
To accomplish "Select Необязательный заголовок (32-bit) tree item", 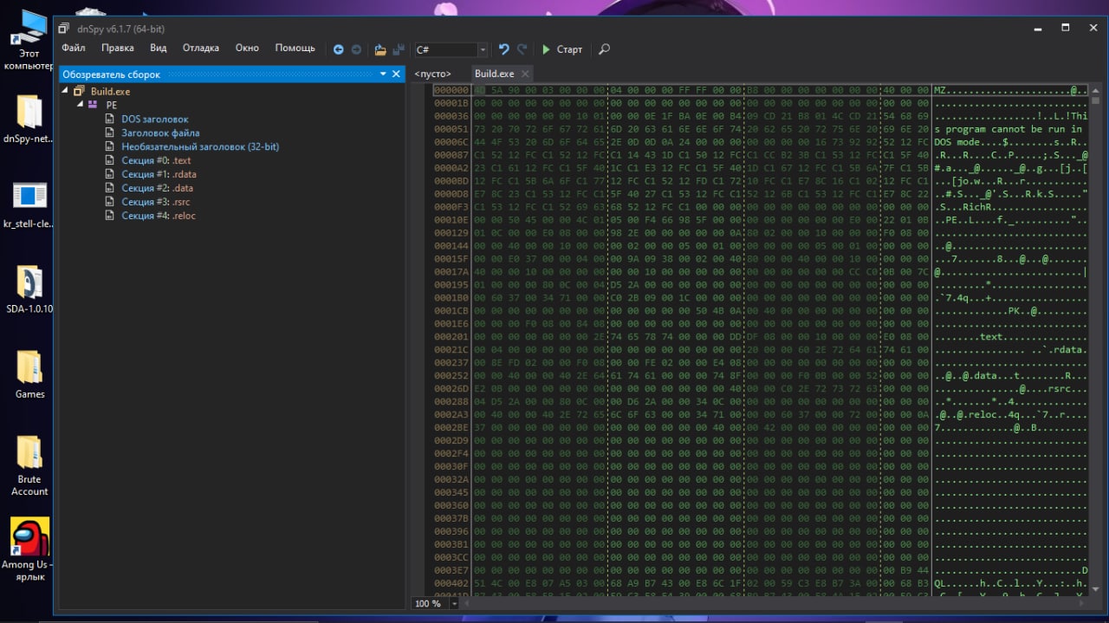I will [200, 146].
